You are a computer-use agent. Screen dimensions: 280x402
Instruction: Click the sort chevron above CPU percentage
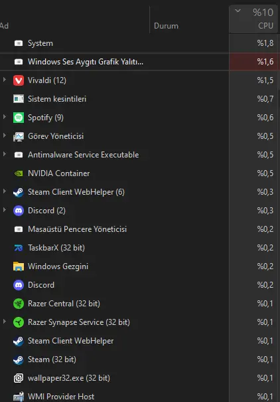238,11
